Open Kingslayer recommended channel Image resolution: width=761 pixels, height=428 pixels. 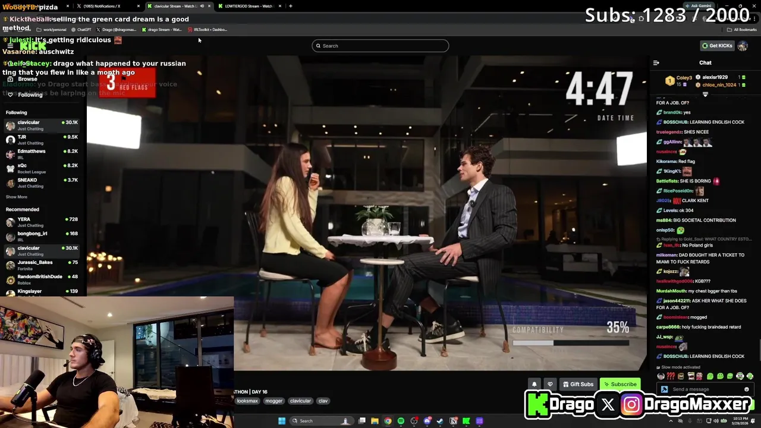42,292
